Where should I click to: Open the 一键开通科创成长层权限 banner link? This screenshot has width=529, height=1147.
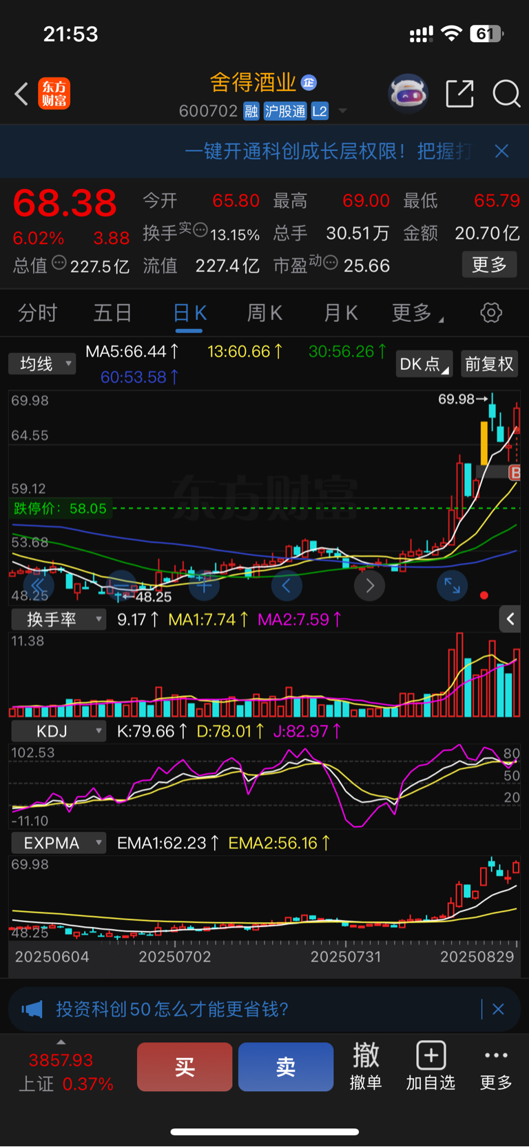[x=328, y=151]
